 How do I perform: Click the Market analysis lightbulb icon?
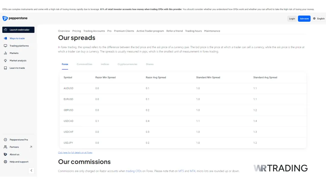tap(5, 61)
